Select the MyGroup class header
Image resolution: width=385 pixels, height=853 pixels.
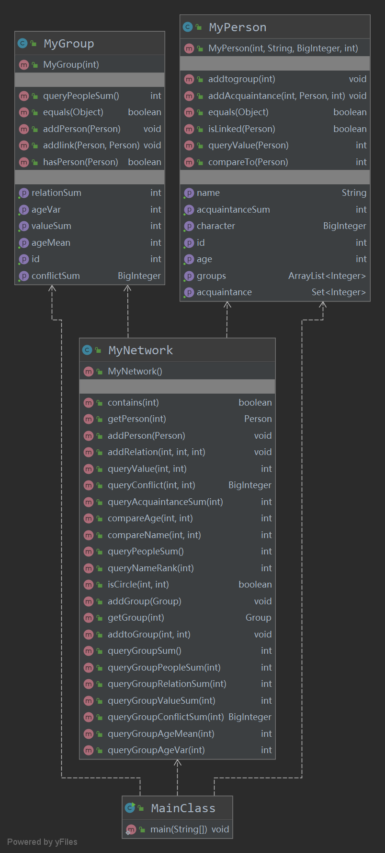(68, 44)
